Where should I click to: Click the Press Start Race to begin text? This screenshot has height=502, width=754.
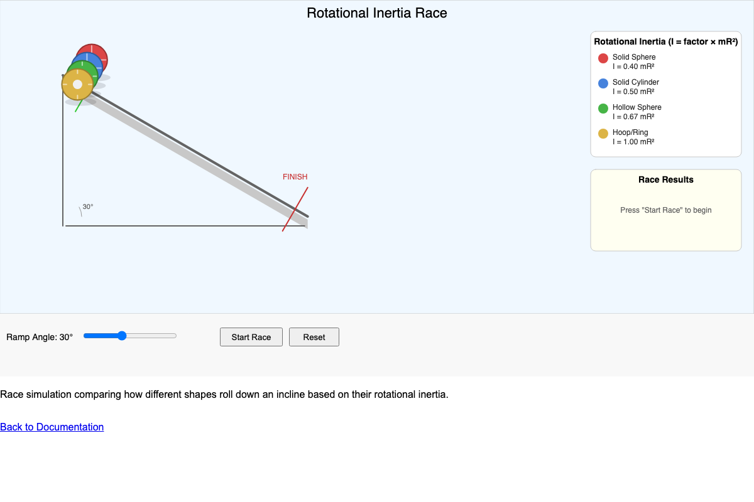point(665,210)
